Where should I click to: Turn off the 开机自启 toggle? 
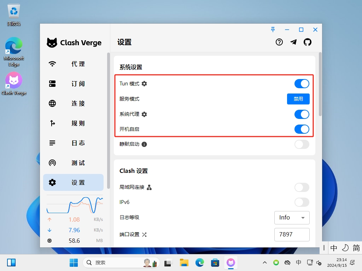(302, 129)
